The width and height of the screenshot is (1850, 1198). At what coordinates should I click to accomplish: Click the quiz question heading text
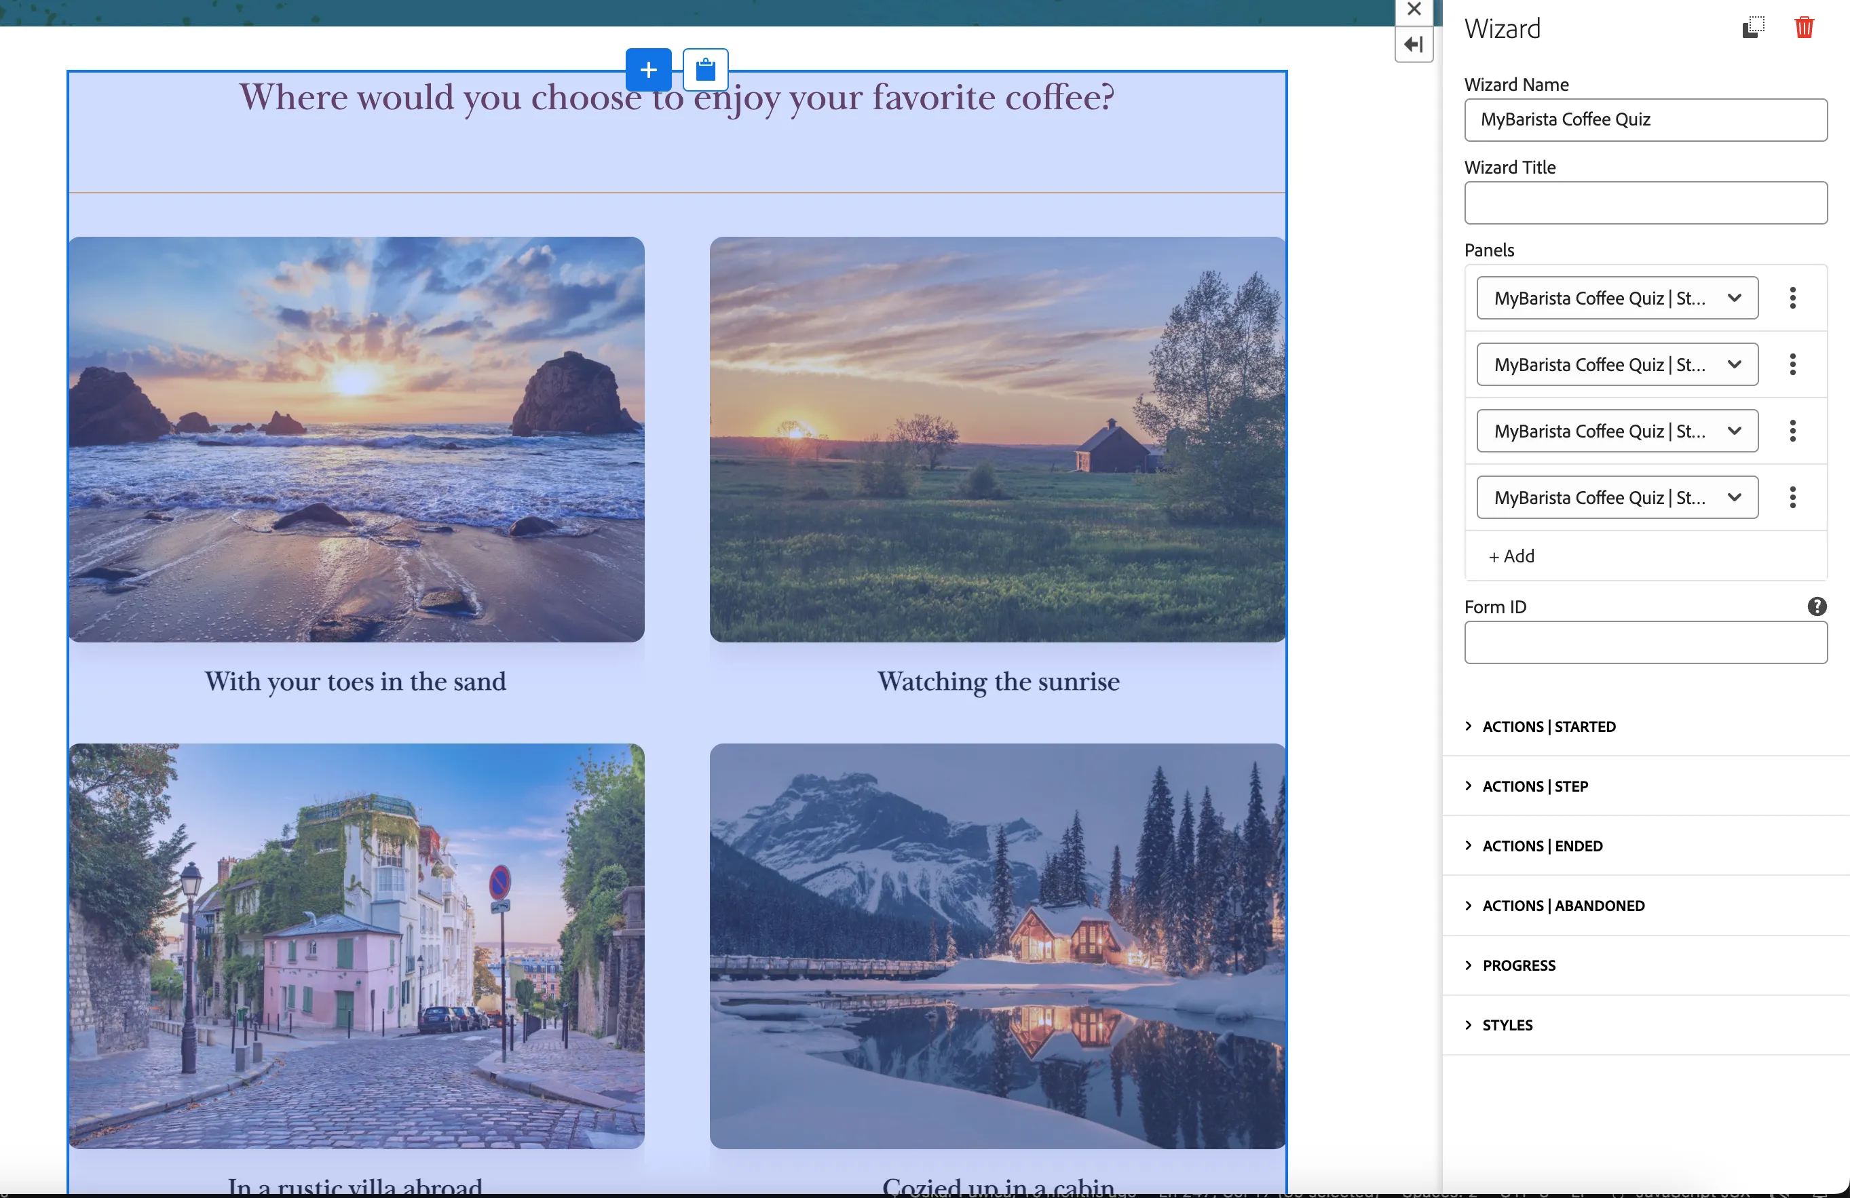(676, 98)
